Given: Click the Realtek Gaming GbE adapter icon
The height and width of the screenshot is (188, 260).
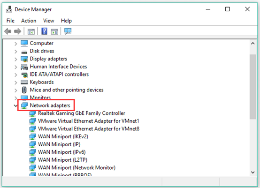Looking at the screenshot, I should pos(32,113).
